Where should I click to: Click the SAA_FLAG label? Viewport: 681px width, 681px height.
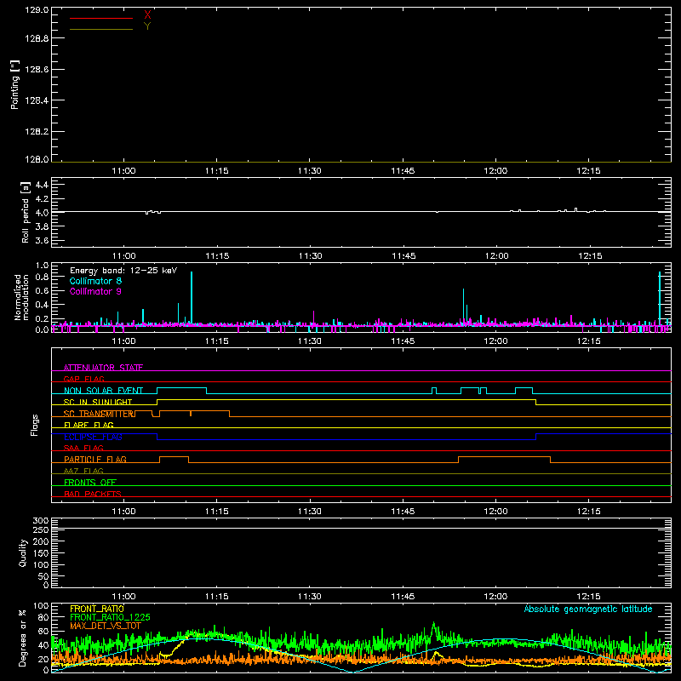(83, 448)
